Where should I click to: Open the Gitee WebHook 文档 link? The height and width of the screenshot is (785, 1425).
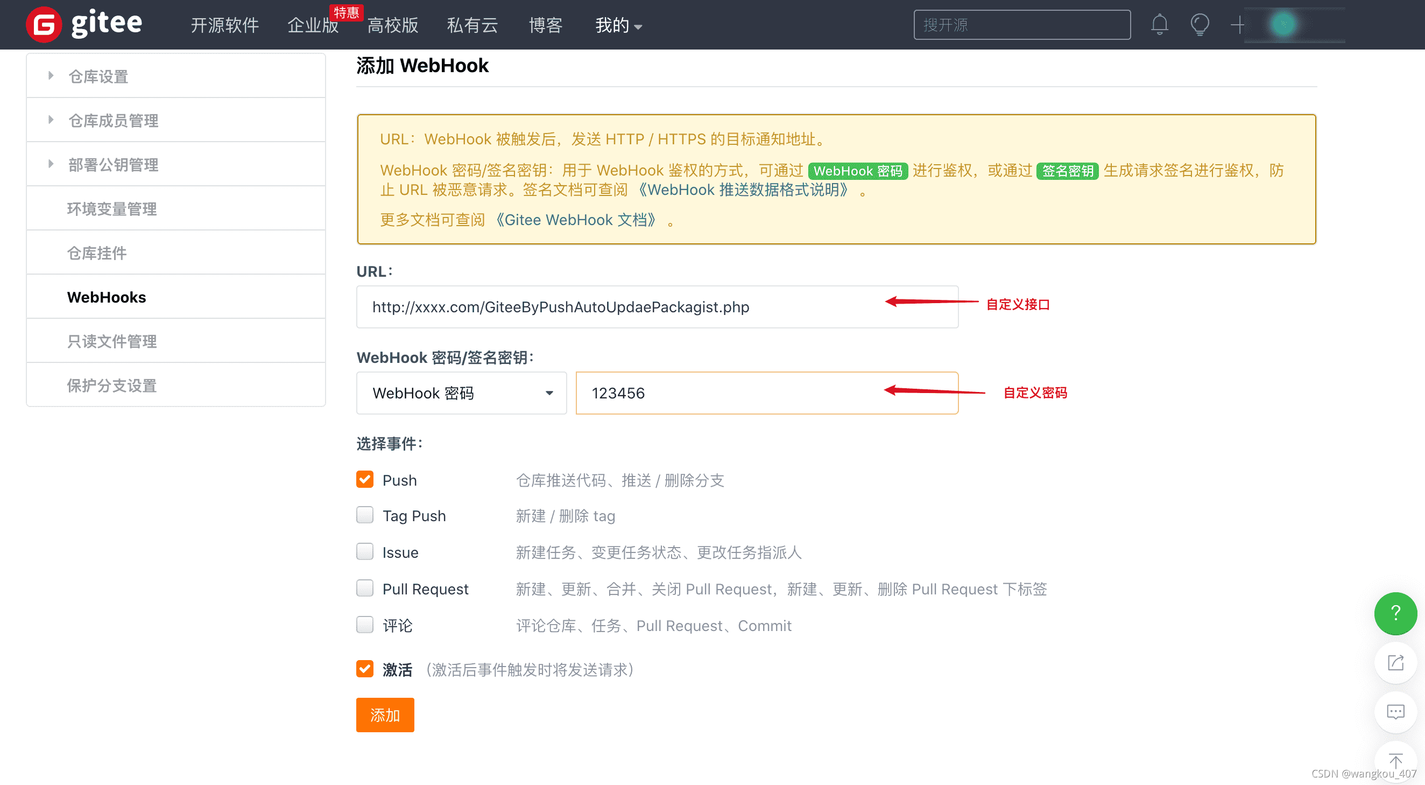(575, 220)
